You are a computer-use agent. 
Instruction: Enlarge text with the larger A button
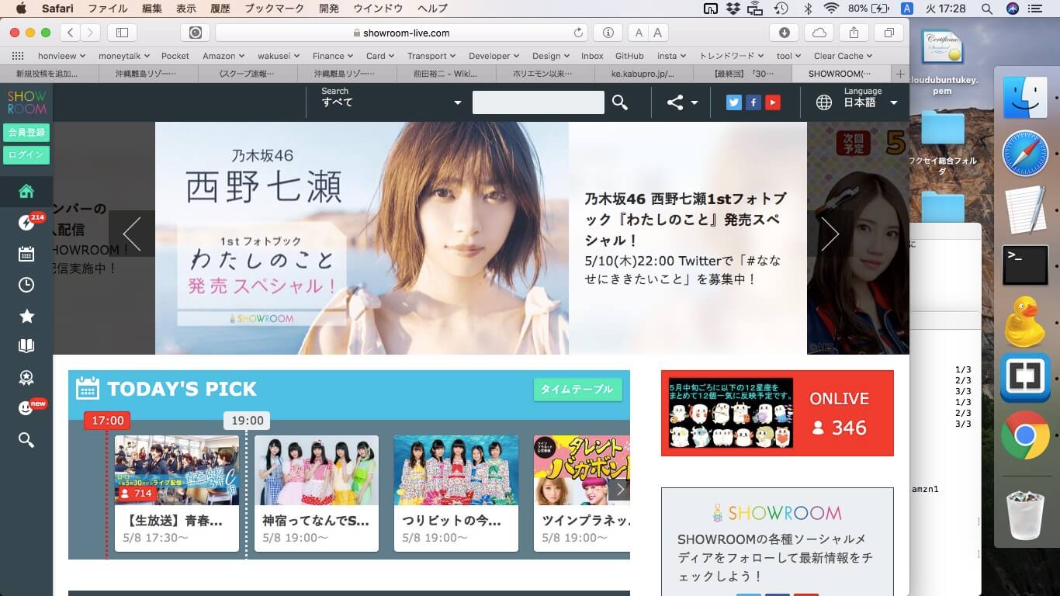(x=657, y=33)
